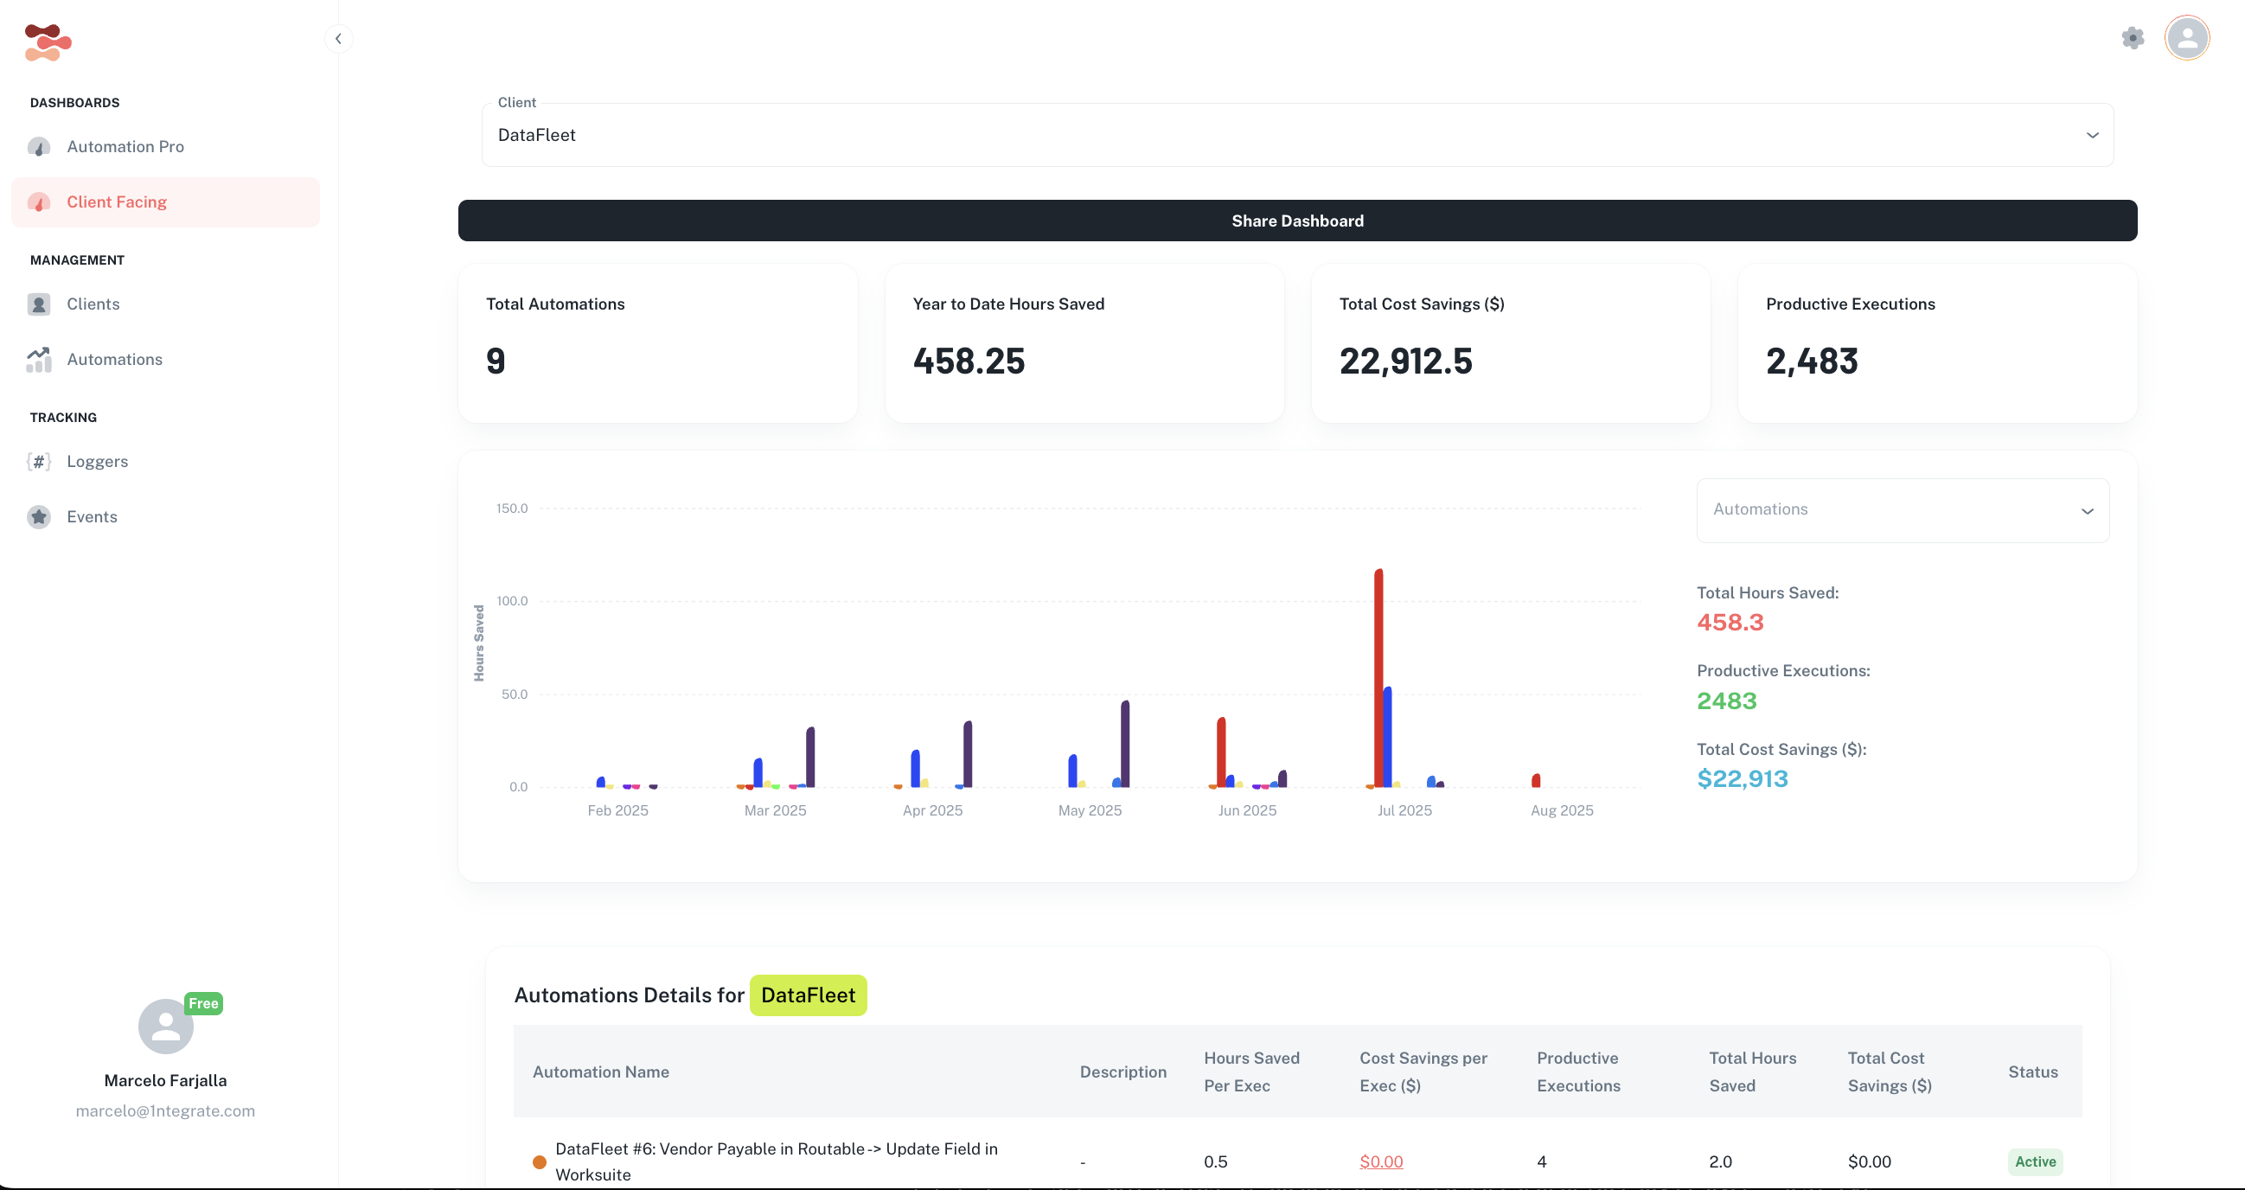This screenshot has width=2245, height=1190.
Task: Click the Status column header
Action: coord(2032,1072)
